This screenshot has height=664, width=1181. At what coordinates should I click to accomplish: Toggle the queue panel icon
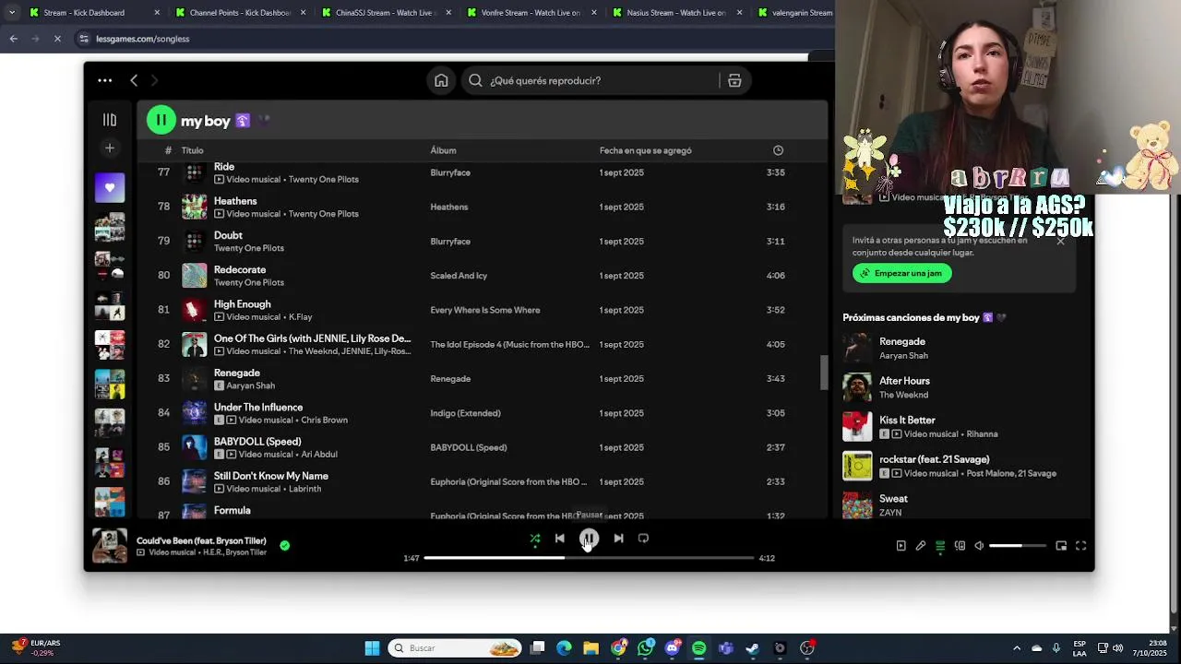point(940,546)
